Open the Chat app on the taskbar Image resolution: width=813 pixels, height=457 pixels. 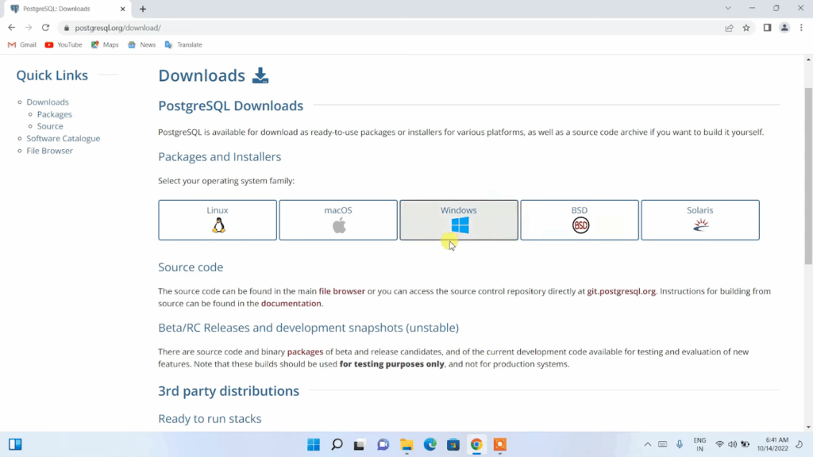[x=383, y=444]
